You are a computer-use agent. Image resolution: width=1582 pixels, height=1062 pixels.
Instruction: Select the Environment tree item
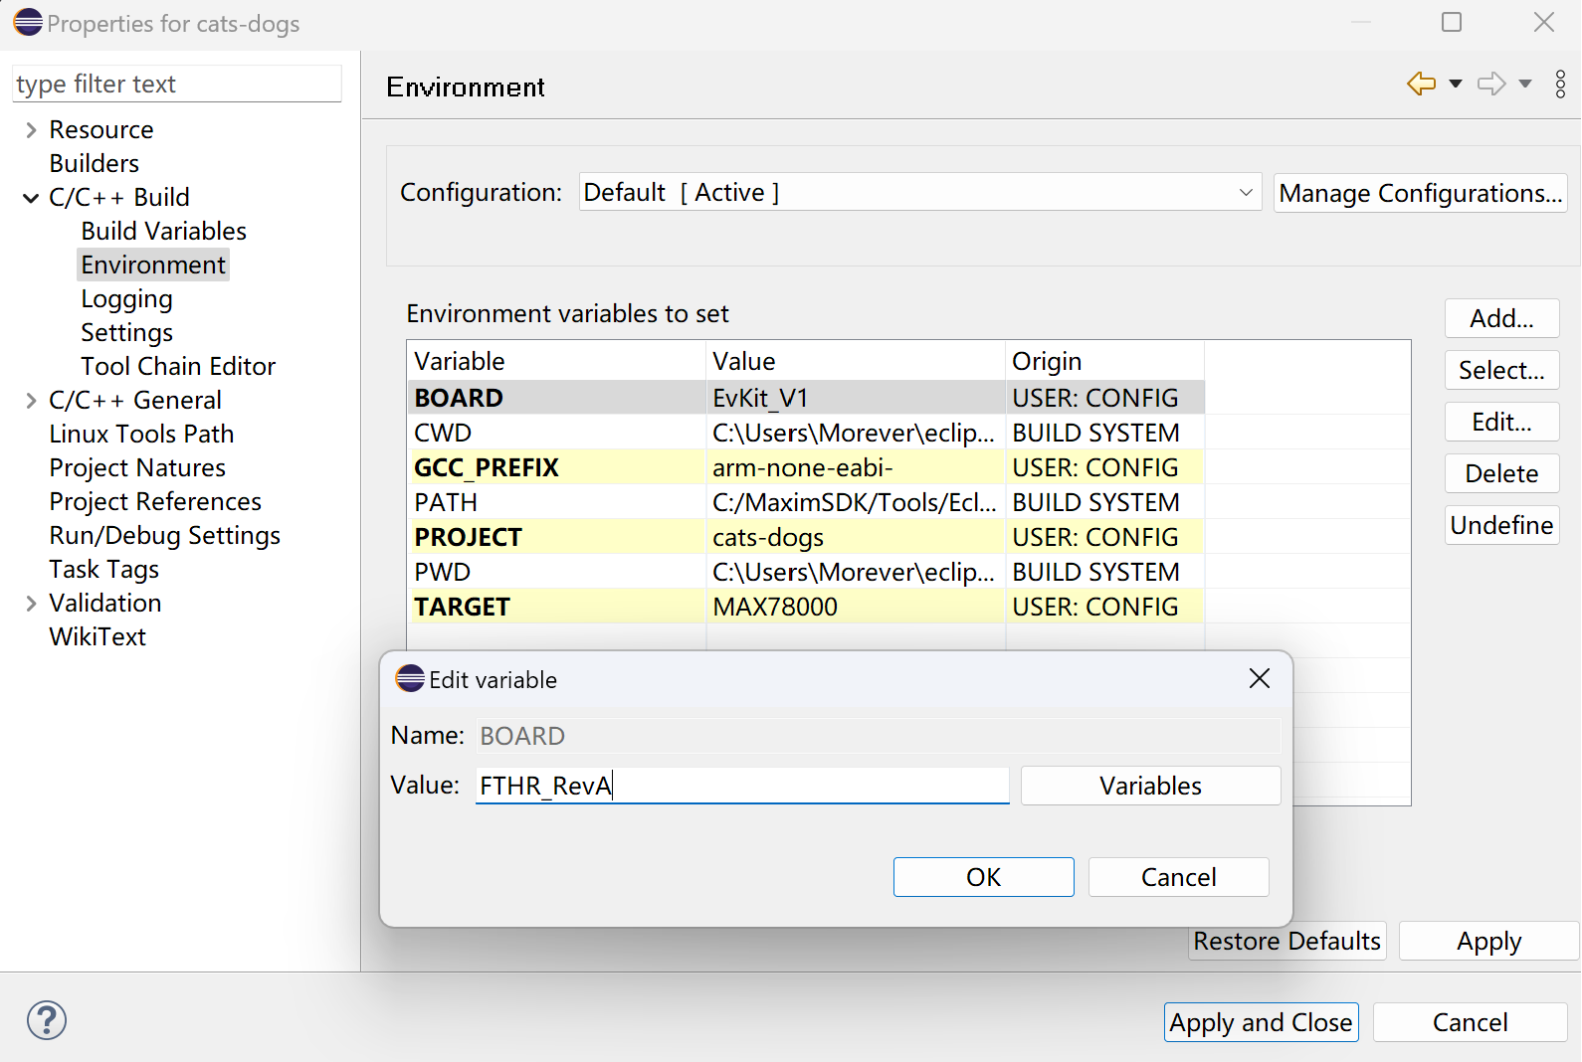click(153, 265)
